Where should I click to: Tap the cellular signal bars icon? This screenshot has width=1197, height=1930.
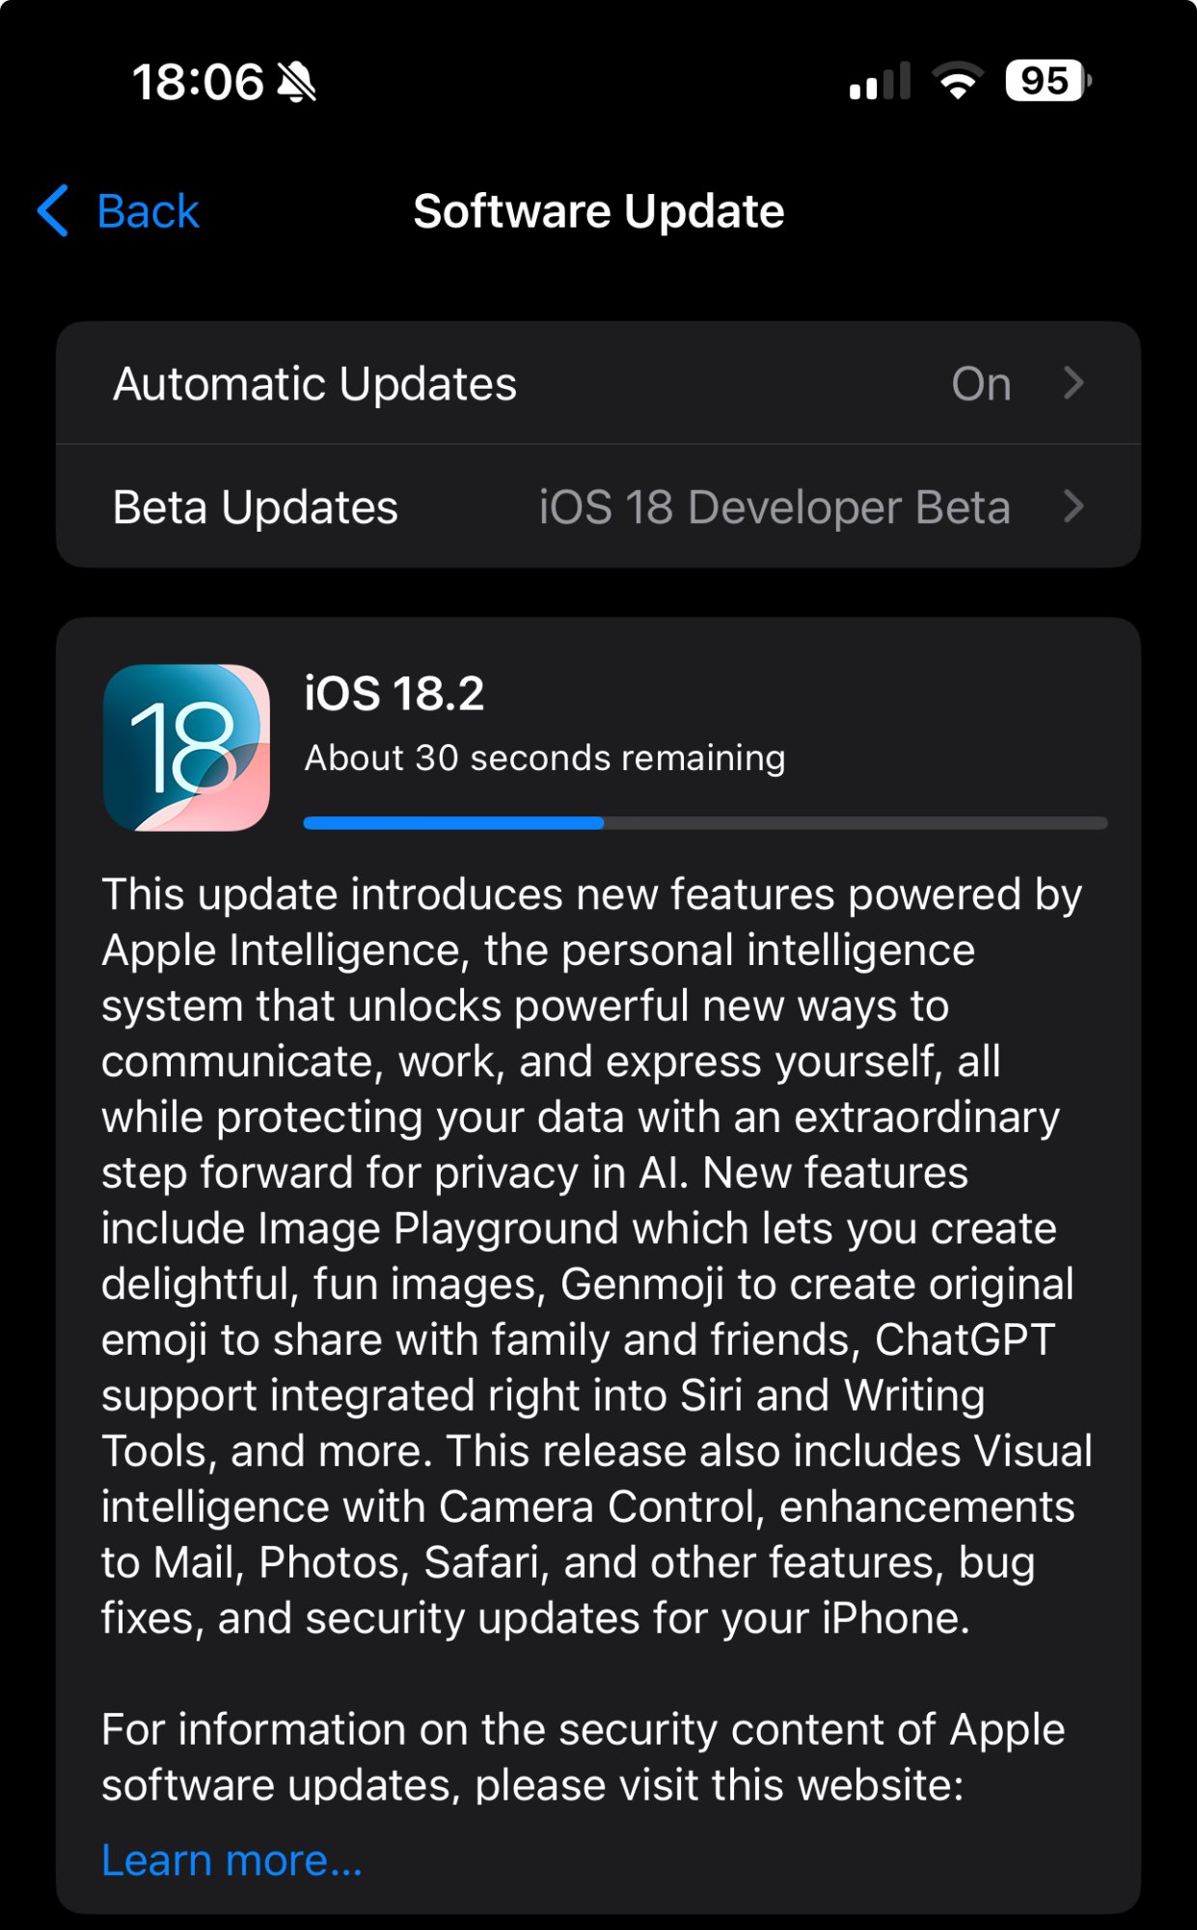click(880, 81)
